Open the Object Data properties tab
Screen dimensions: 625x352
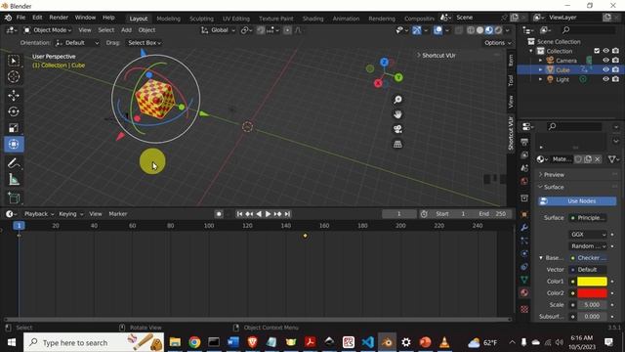point(524,280)
